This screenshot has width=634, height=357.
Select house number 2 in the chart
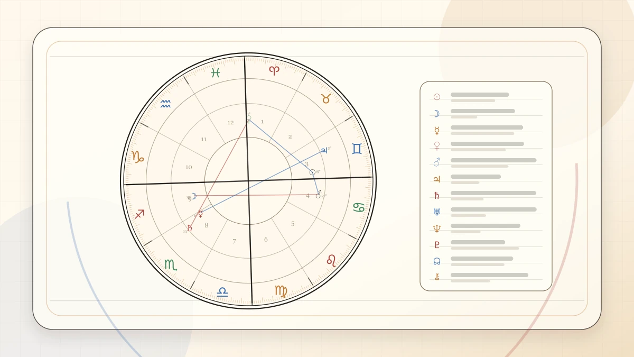pyautogui.click(x=290, y=136)
